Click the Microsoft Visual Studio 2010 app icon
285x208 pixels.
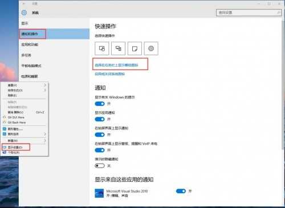[x=99, y=193]
